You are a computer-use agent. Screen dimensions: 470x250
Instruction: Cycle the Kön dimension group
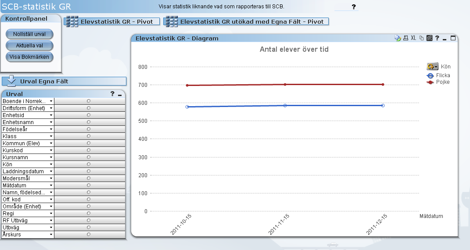(x=432, y=66)
